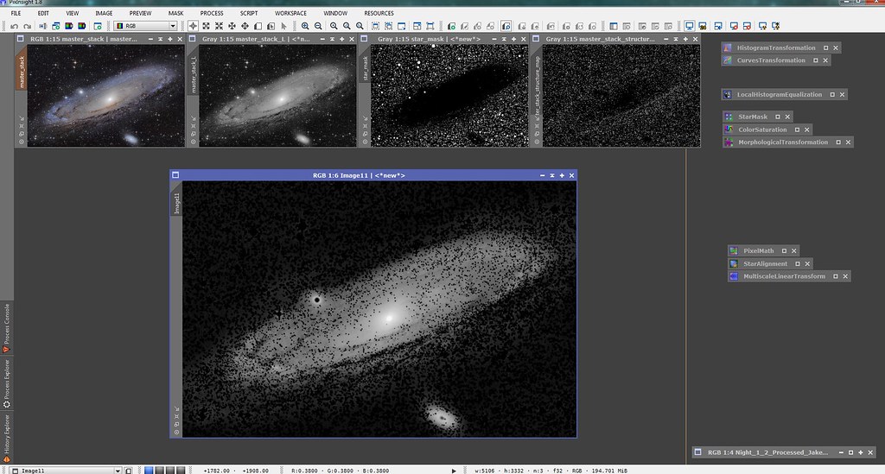Select the Image11 view tab
The height and width of the screenshot is (474, 885).
pos(176,202)
